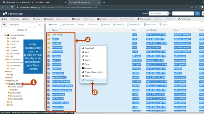Select logs folder in tree
The width and height of the screenshot is (204, 114).
point(11,75)
